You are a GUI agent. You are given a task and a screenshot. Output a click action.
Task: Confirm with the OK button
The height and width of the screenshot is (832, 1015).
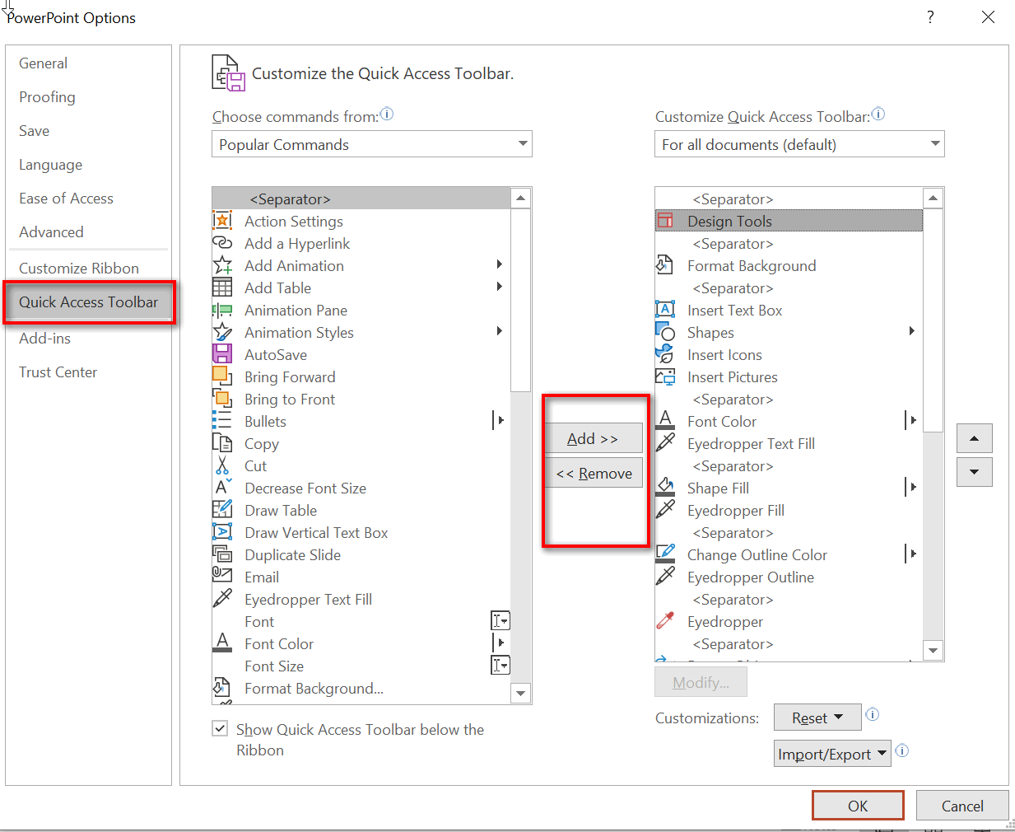click(858, 806)
